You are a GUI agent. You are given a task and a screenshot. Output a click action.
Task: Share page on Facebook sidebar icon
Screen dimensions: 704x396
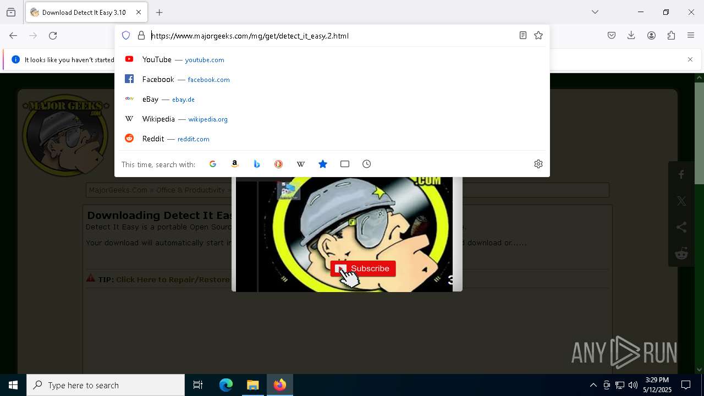[x=681, y=174]
